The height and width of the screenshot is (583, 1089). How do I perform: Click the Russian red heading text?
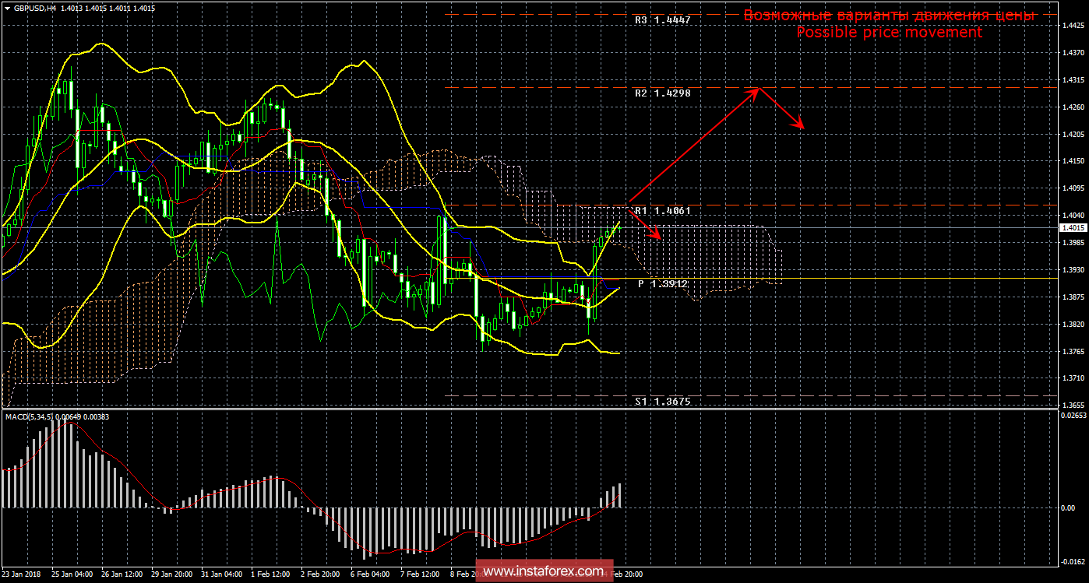(889, 15)
